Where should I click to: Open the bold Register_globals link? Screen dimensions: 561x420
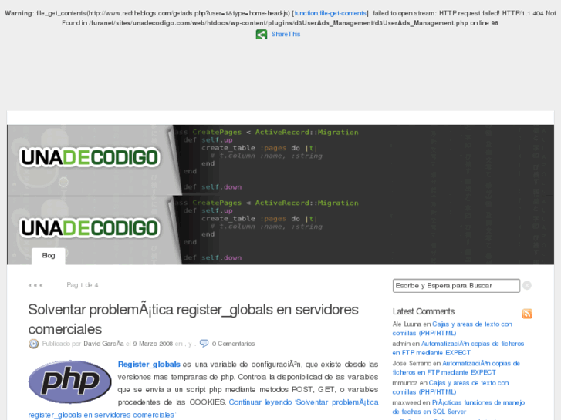pyautogui.click(x=149, y=365)
